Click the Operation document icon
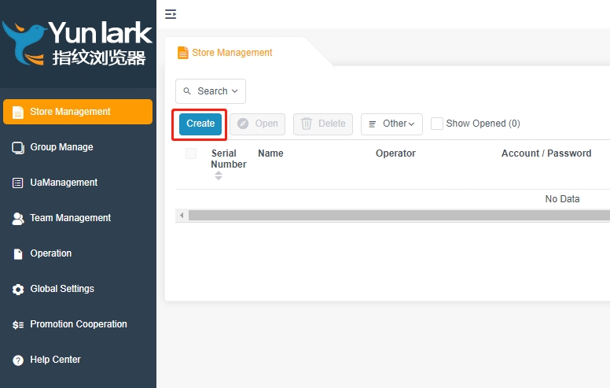This screenshot has width=610, height=388. (x=17, y=253)
